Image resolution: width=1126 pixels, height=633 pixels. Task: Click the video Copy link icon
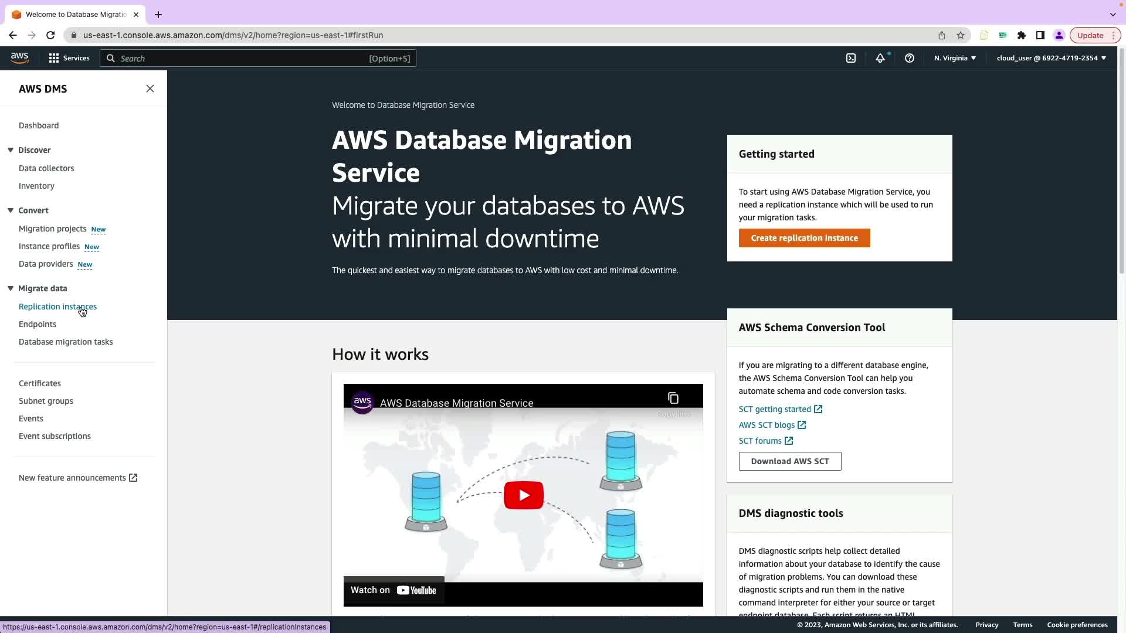[x=673, y=399]
